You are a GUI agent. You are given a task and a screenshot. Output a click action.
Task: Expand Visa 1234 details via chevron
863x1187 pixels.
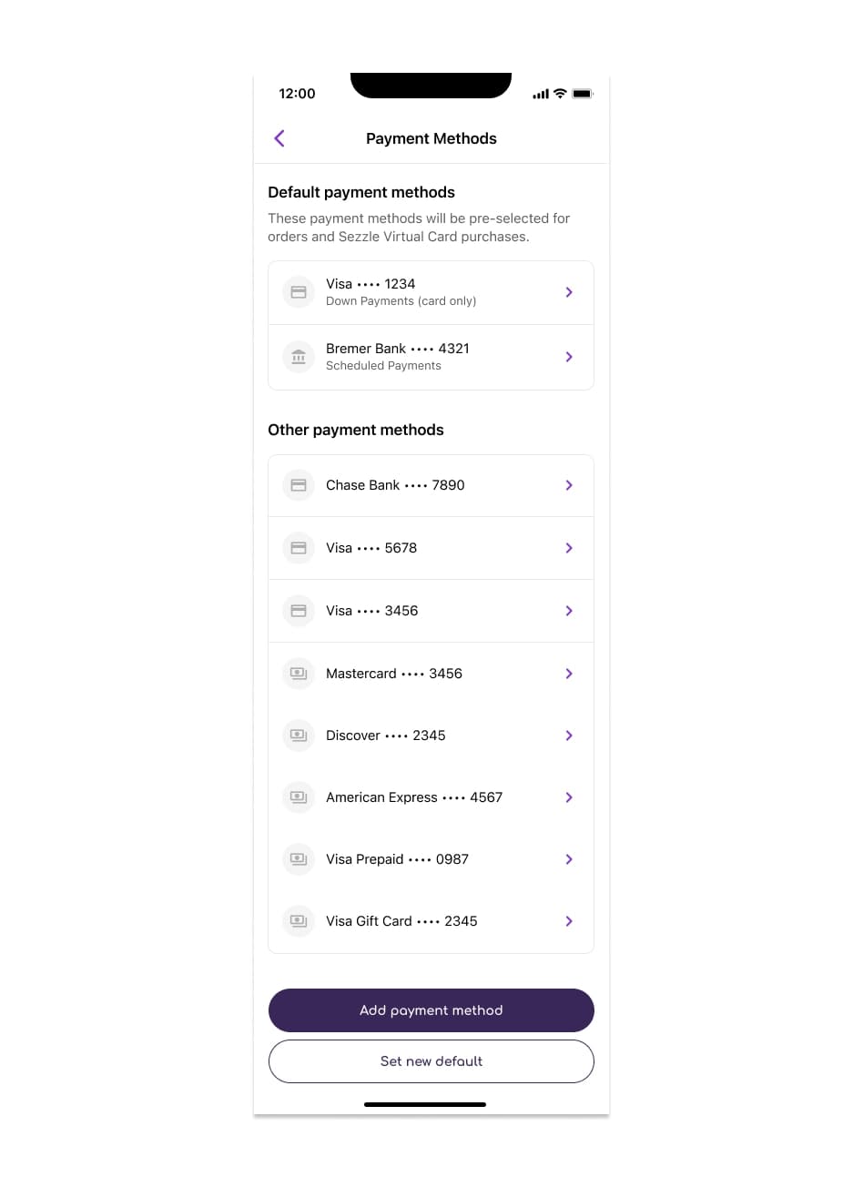[569, 292]
